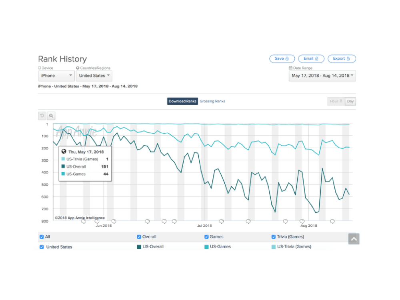Click the globe icon beside Countries/Regions
This screenshot has width=400, height=300.
(x=78, y=68)
